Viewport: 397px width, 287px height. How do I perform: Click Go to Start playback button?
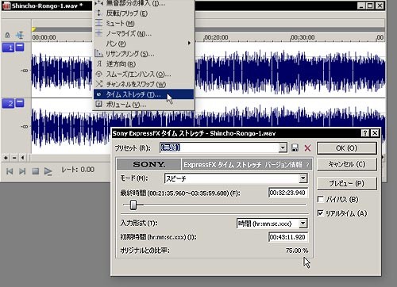(10, 171)
